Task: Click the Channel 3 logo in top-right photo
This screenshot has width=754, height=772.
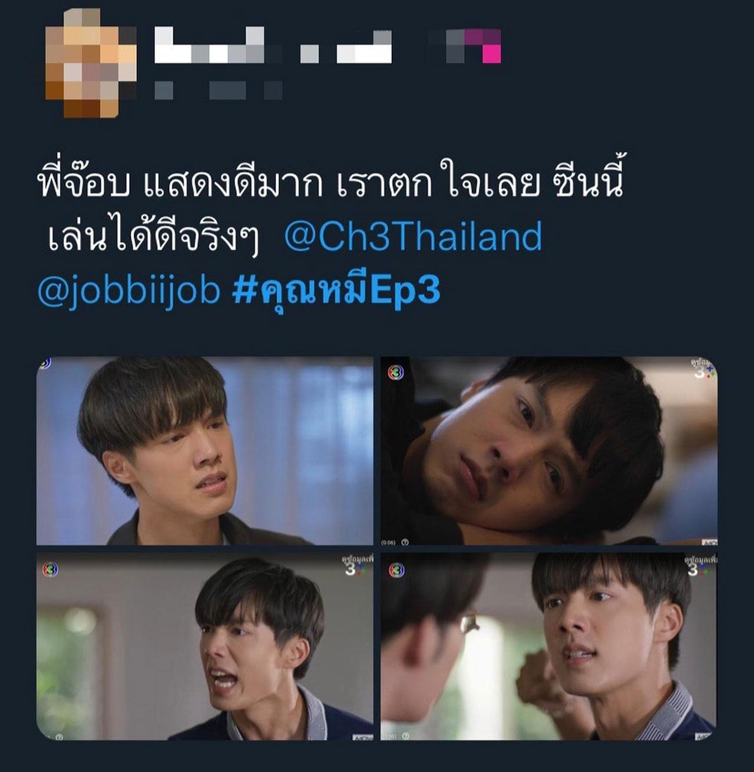Action: (397, 373)
